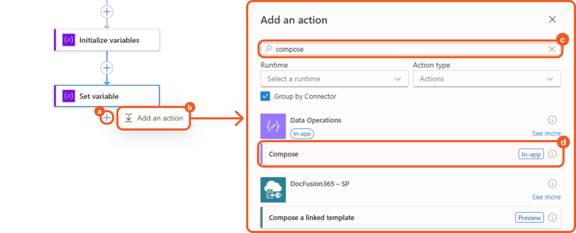
Task: Open the Select a runtime dropdown
Action: (334, 79)
